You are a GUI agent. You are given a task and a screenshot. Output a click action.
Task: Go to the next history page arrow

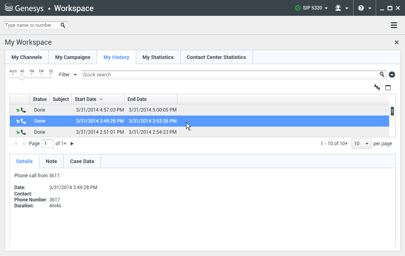72,144
